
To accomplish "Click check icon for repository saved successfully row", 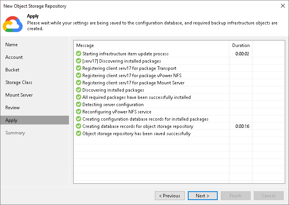I will [79, 134].
